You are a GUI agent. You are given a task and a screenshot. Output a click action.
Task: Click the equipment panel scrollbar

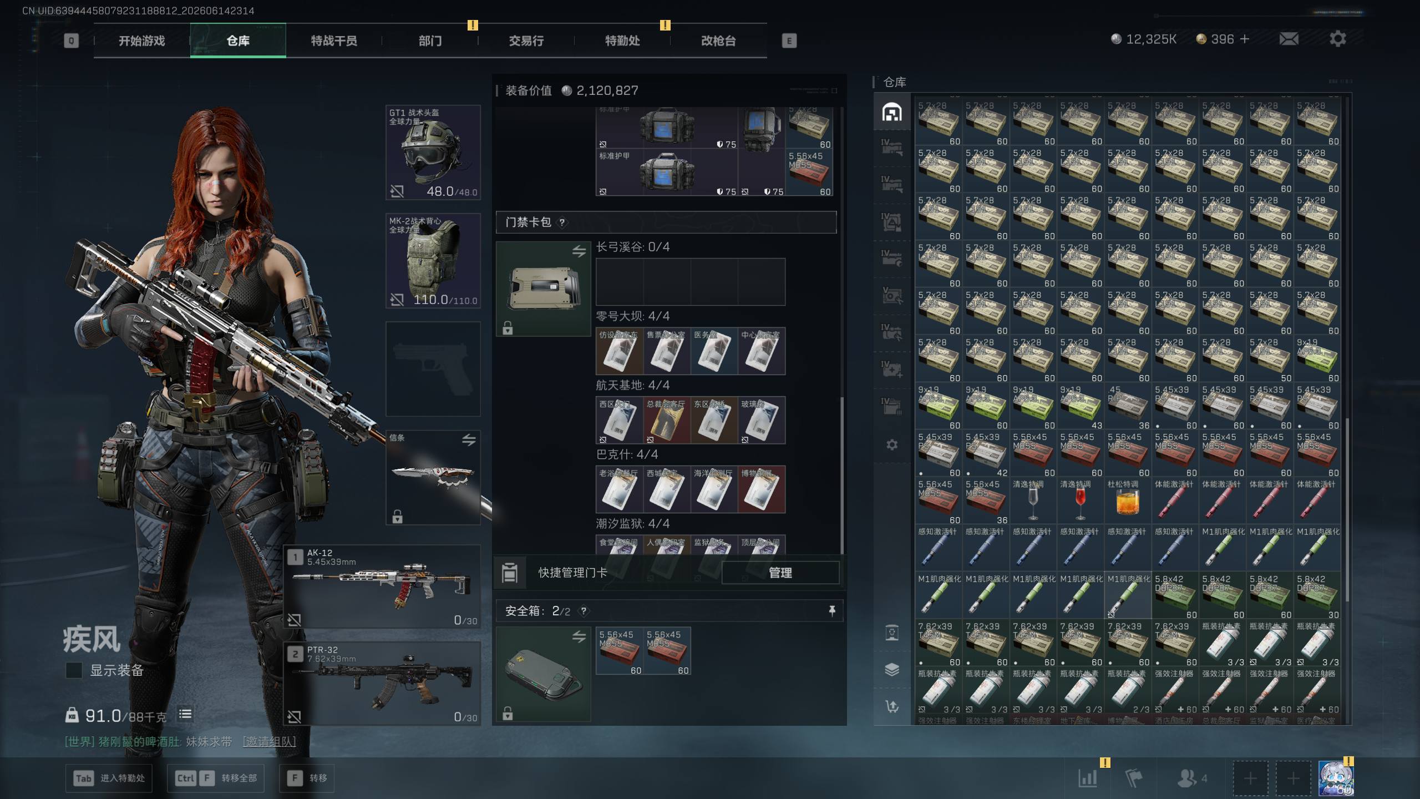(842, 474)
